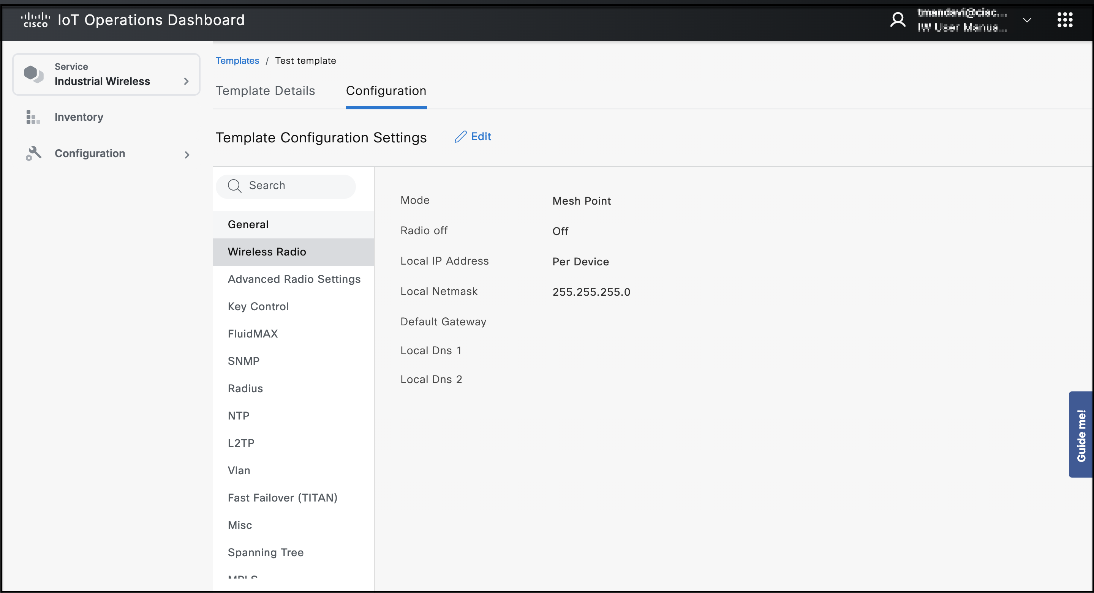
Task: Click the Template Configuration Settings heading
Action: pos(321,137)
